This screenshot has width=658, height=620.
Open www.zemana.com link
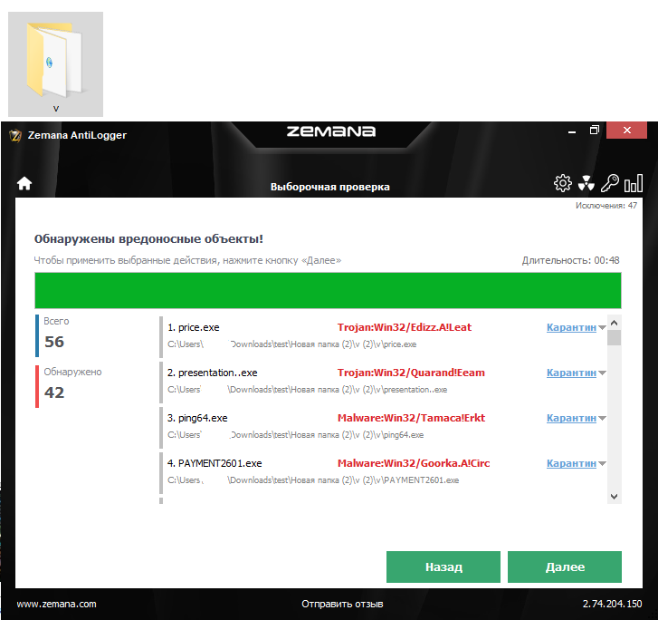pyautogui.click(x=57, y=604)
